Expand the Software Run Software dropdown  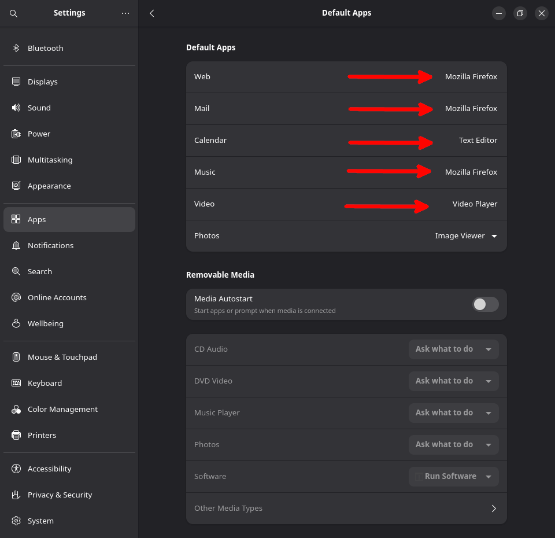453,477
